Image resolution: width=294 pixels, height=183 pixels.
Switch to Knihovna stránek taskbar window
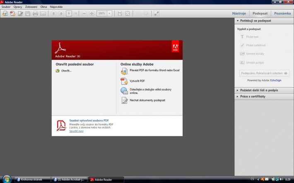[32, 180]
